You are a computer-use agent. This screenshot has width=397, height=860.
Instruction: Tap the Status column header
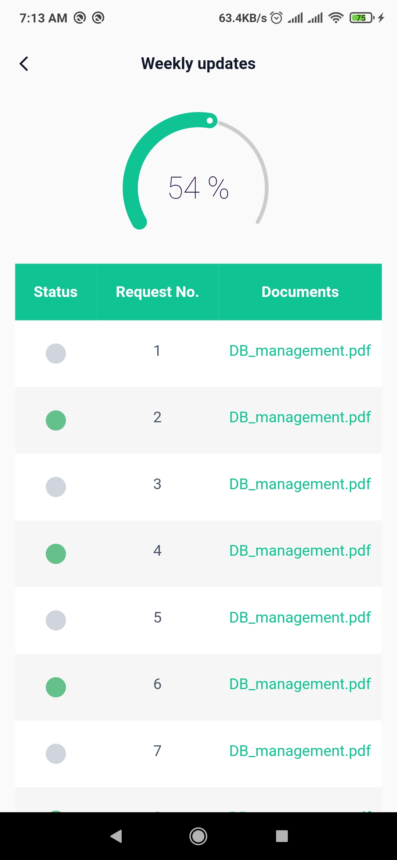pos(56,292)
